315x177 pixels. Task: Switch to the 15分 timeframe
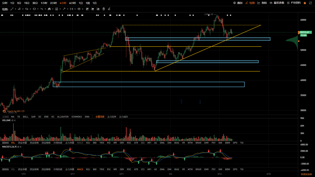27,3
